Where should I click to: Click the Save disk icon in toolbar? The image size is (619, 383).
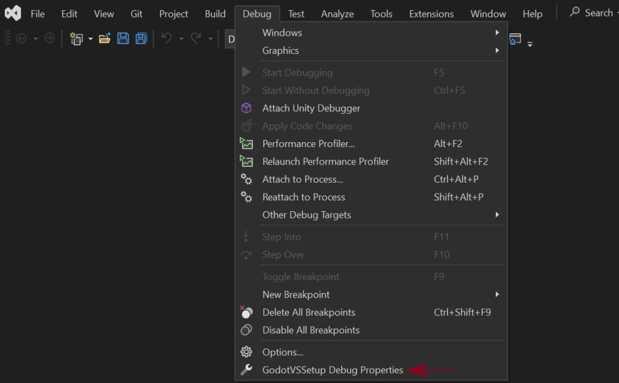pos(123,39)
